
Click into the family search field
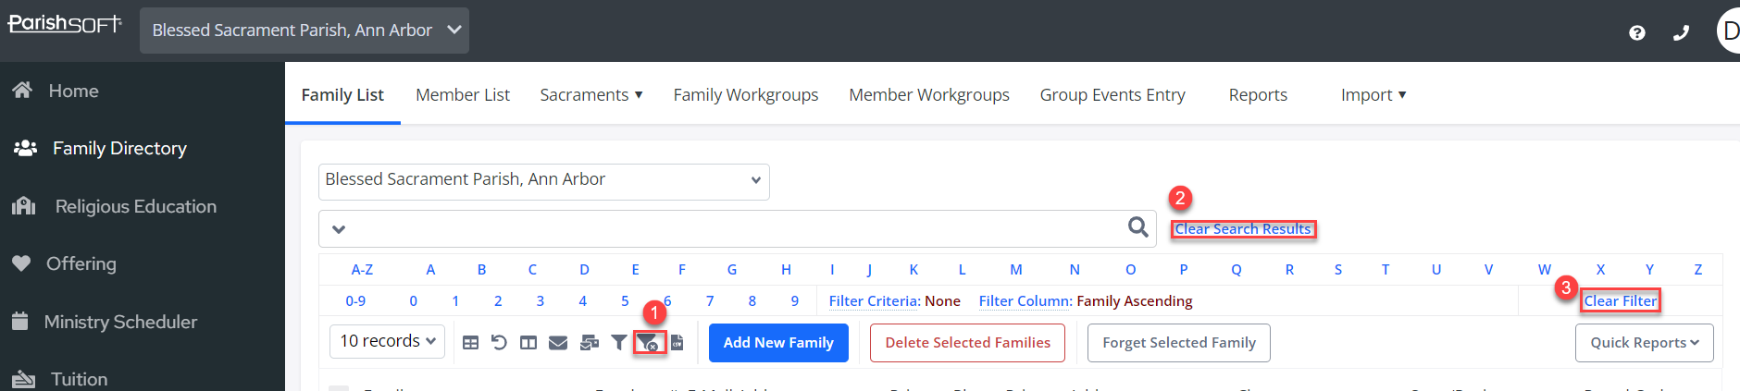pyautogui.click(x=737, y=228)
